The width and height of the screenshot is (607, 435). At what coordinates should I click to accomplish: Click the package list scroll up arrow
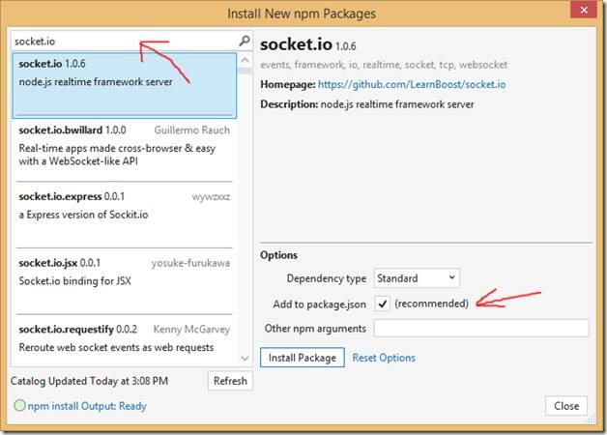[x=245, y=60]
